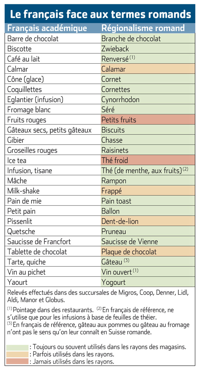The height and width of the screenshot is (376, 199).
Task: Click the 'Gâteaux secs, petits gâteaux' cell
Action: (52, 130)
